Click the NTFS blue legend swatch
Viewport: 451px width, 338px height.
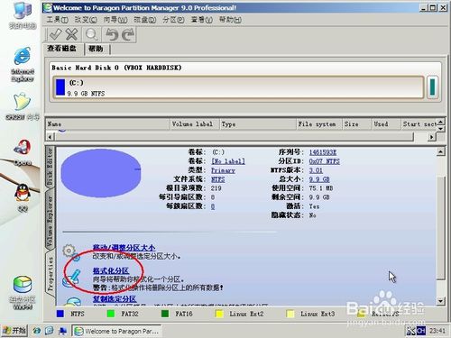pos(60,314)
